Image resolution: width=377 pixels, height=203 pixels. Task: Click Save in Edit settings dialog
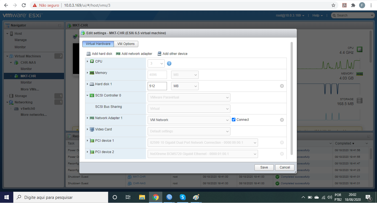264,167
